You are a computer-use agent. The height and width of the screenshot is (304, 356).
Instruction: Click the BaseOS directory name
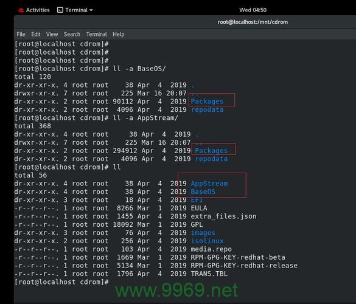pyautogui.click(x=203, y=192)
